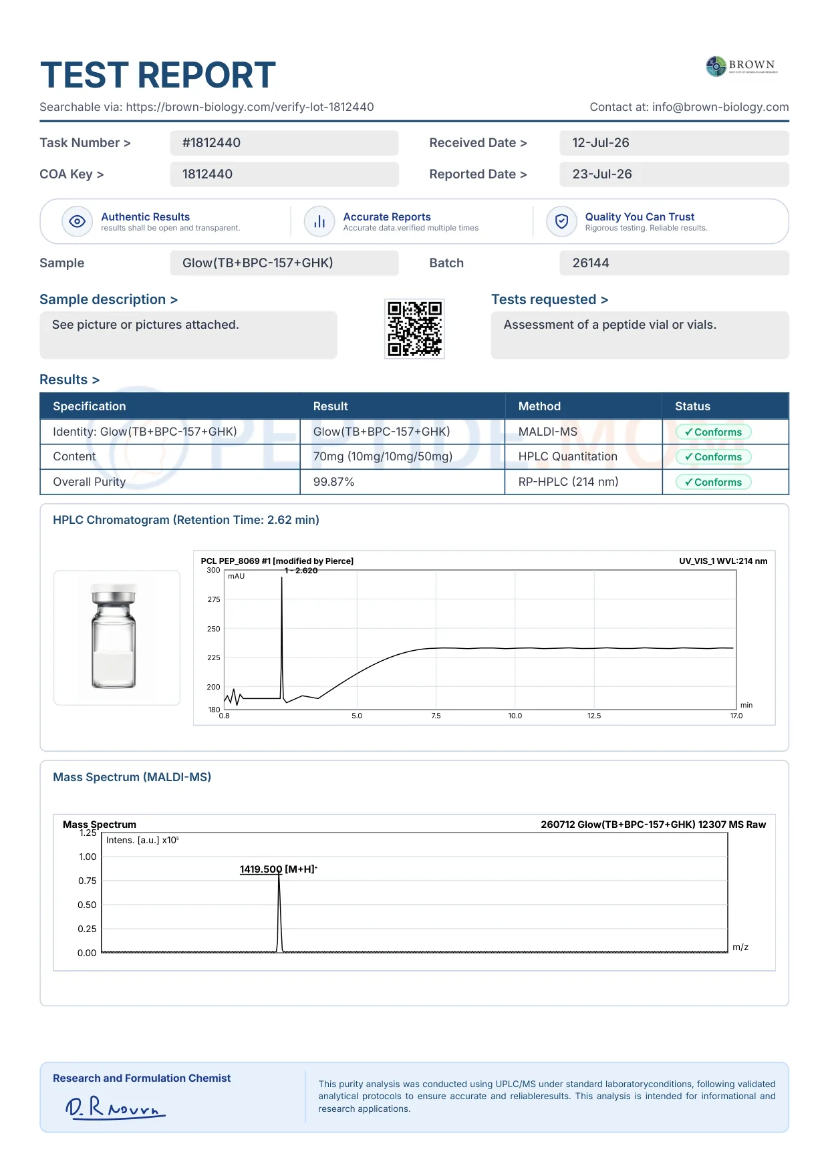830x1172 pixels.
Task: Click the Results heading
Action: (x=70, y=380)
